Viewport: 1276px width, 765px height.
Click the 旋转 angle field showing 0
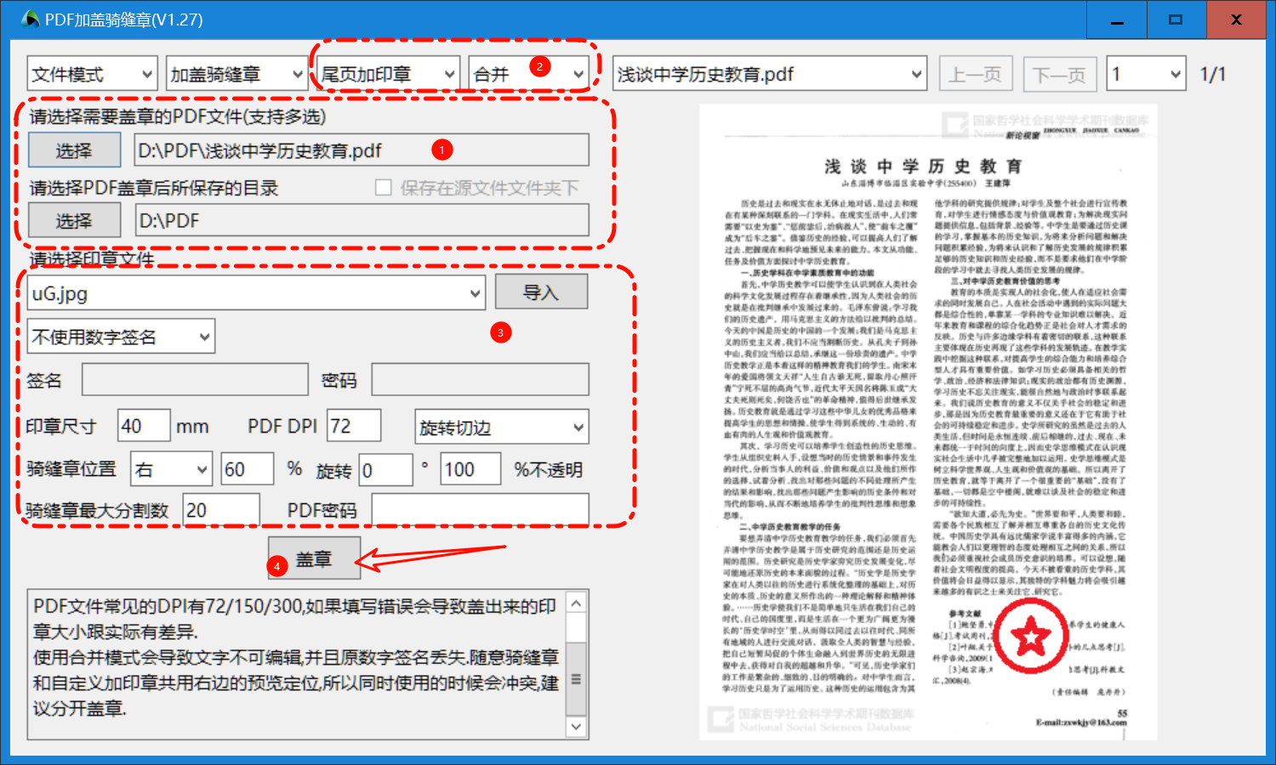(386, 470)
